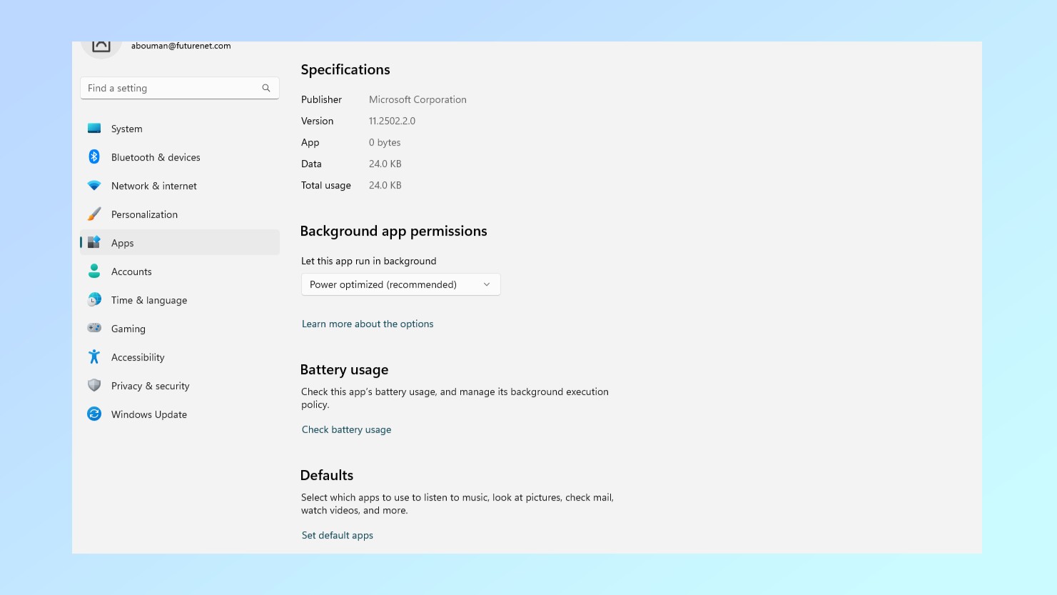Image resolution: width=1057 pixels, height=595 pixels.
Task: Click the Find a setting search box
Action: [x=171, y=88]
